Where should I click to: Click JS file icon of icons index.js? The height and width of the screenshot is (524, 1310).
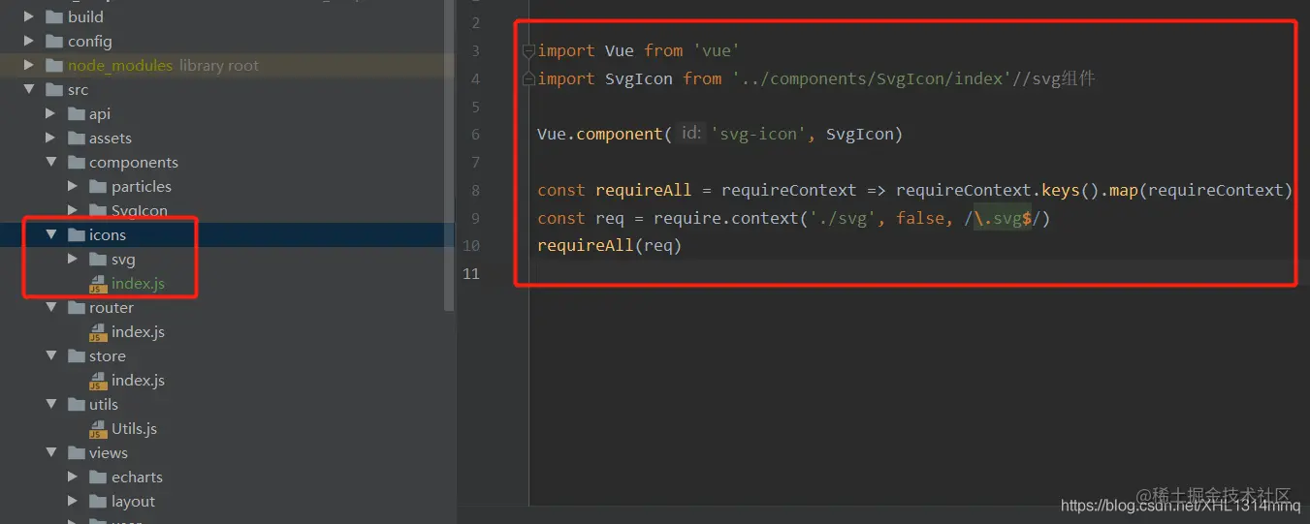97,284
